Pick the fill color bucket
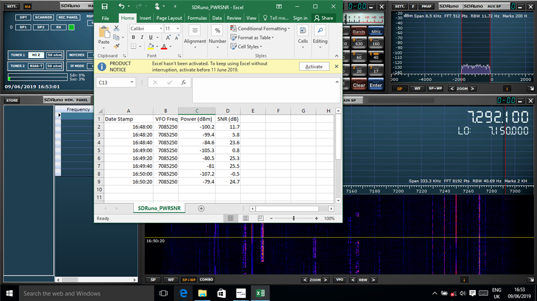Screen dimensions: 537x301 pyautogui.click(x=151, y=46)
